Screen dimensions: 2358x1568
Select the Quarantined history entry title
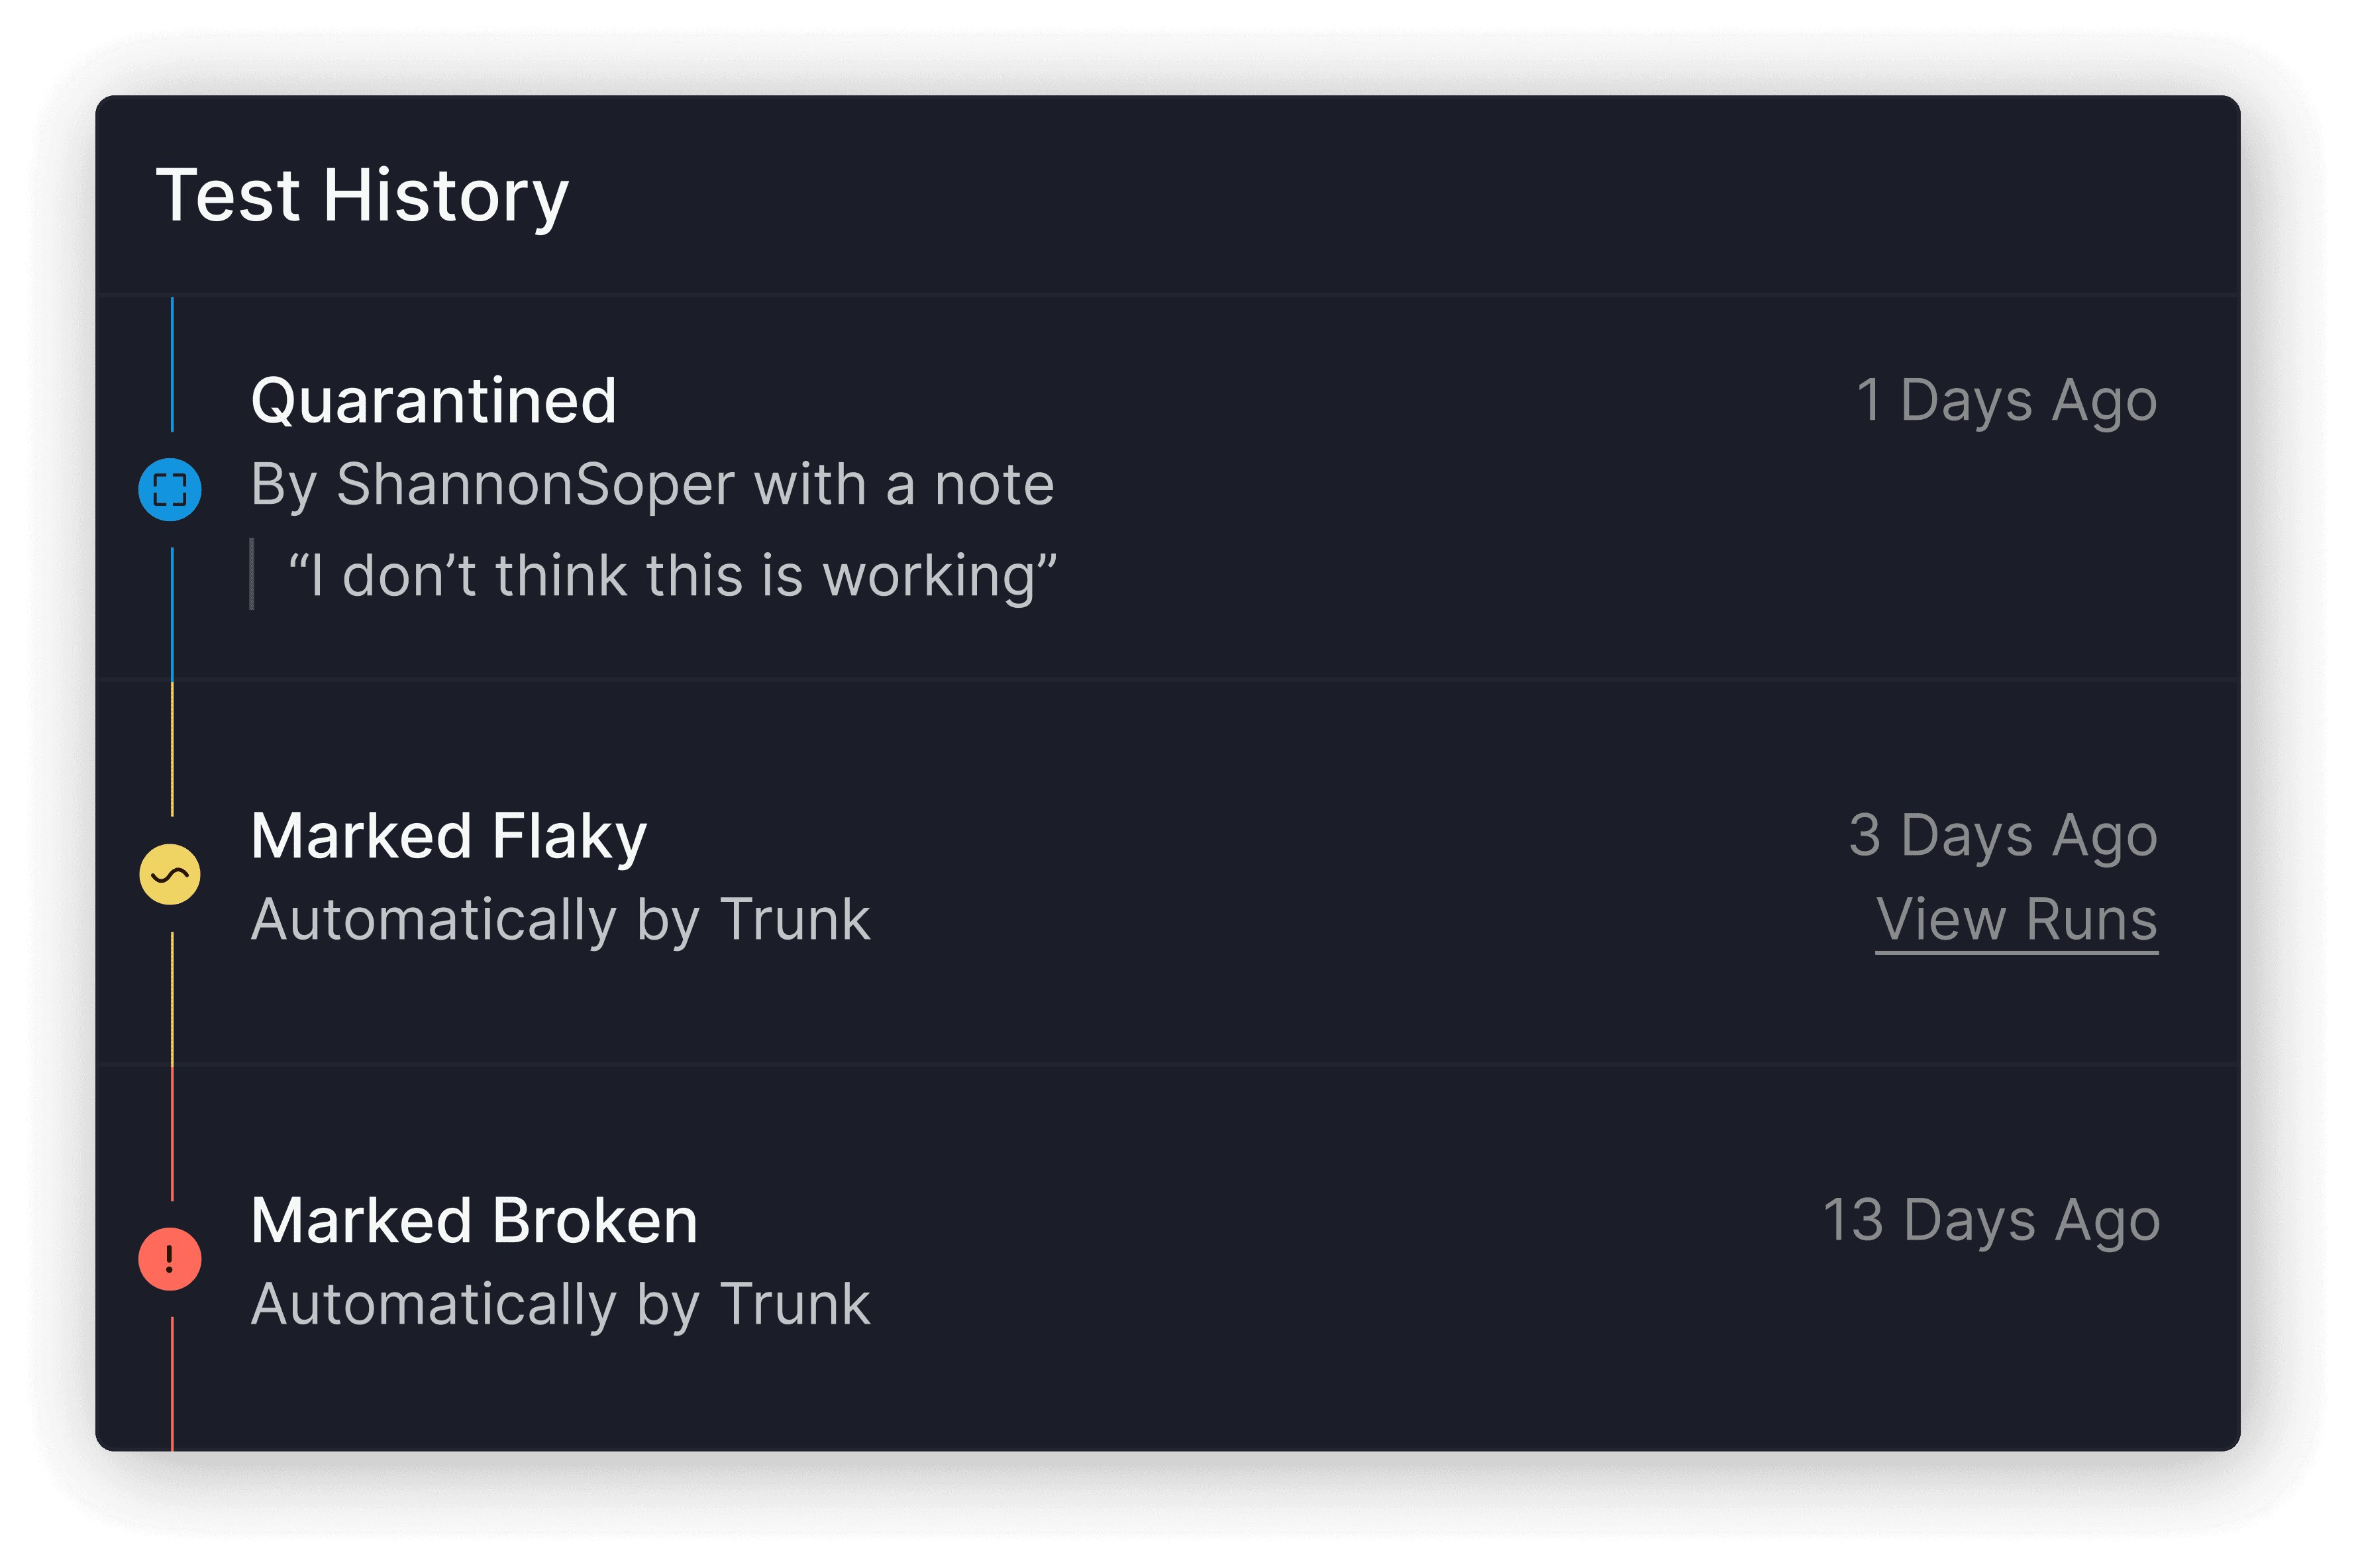(433, 402)
